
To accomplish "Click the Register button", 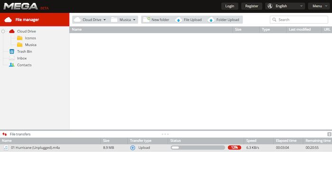I will (252, 6).
